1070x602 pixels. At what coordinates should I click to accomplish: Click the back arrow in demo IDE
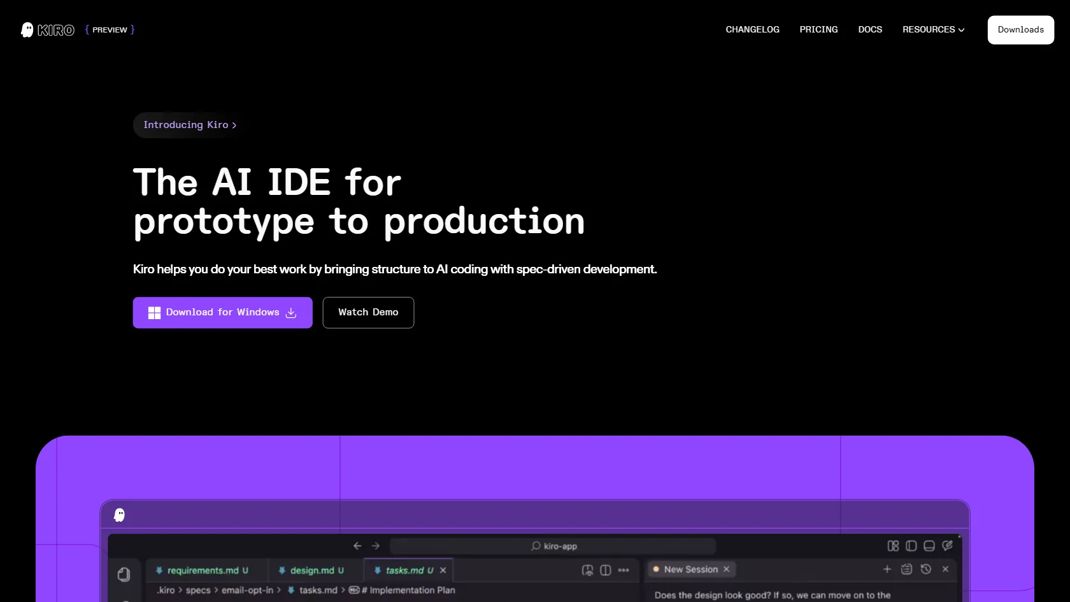(357, 546)
